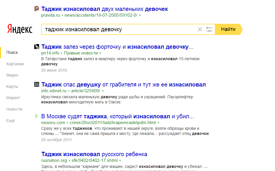
Task: Click the crime/26oct2011/tadzhrapemcadetpdm.html URL path
Action: tap(112, 123)
